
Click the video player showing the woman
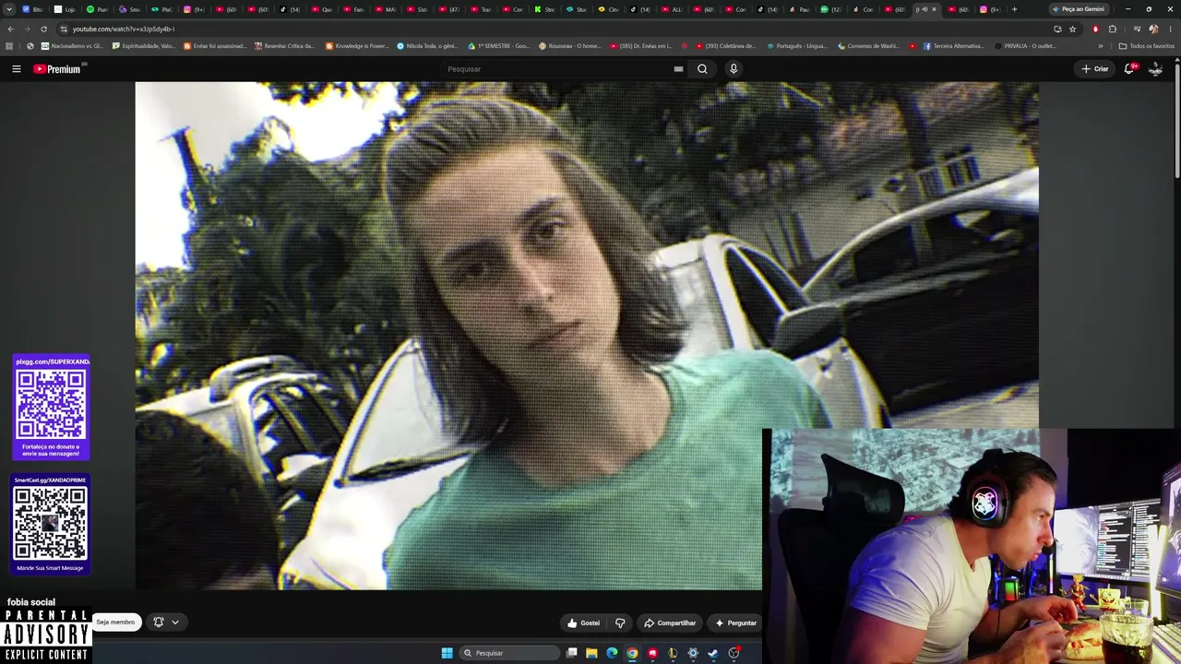(587, 336)
